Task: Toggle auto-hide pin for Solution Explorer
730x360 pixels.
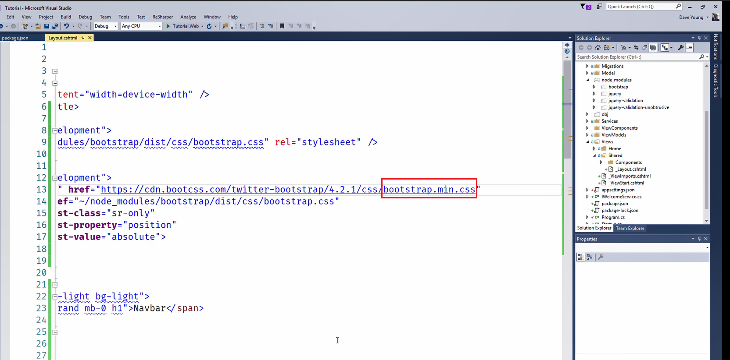Action: pos(699,38)
